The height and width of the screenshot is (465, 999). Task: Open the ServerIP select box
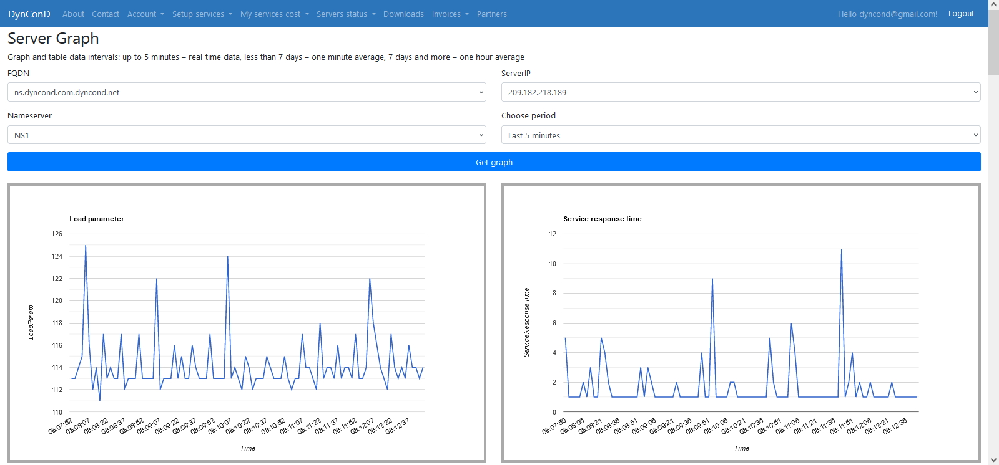point(741,92)
